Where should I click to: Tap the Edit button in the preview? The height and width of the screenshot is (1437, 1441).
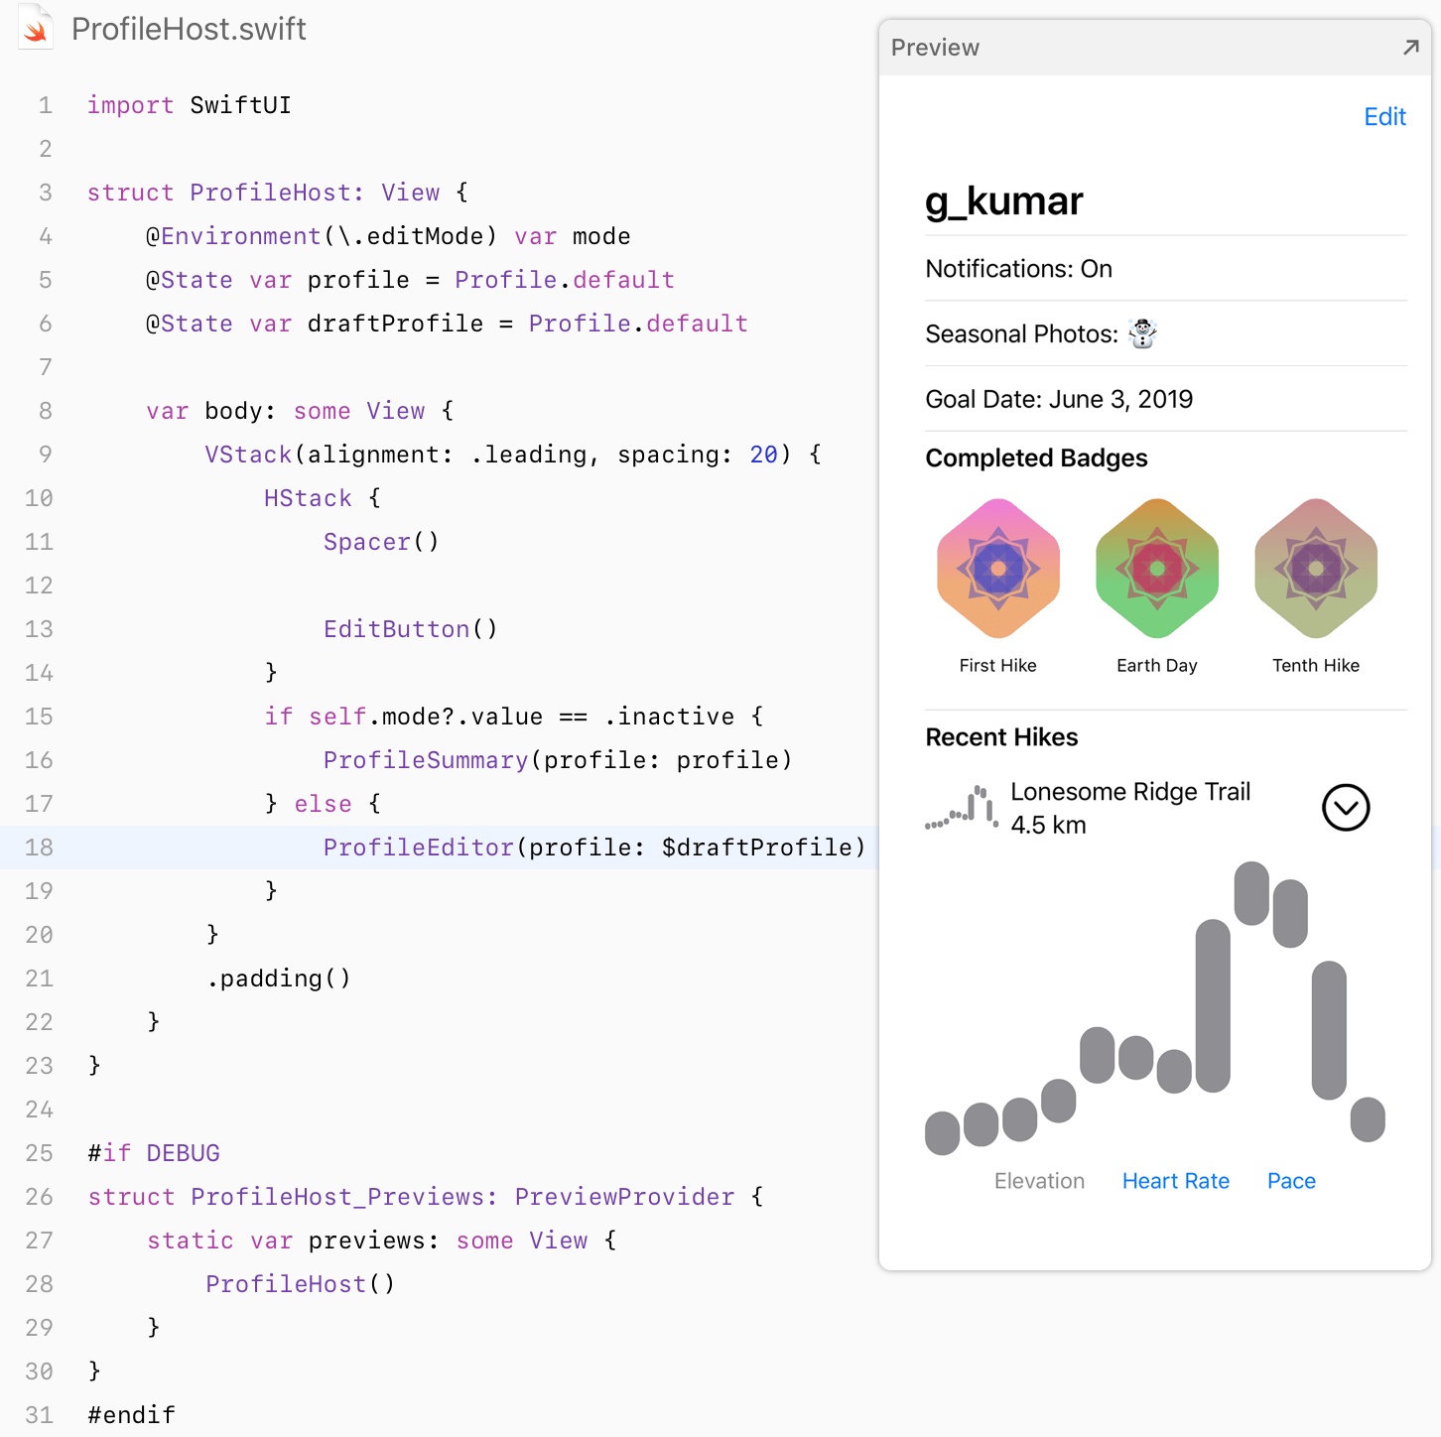coord(1383,117)
